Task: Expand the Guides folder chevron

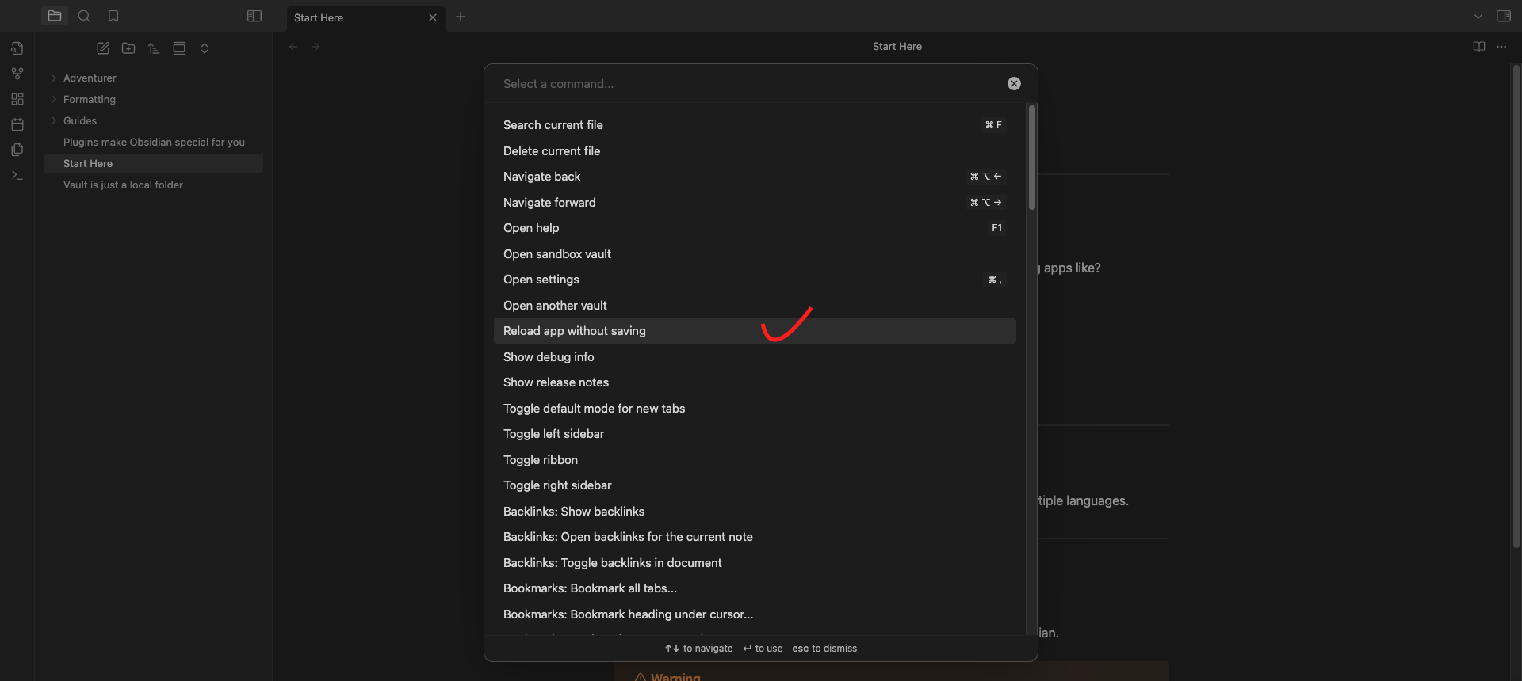Action: pyautogui.click(x=54, y=120)
